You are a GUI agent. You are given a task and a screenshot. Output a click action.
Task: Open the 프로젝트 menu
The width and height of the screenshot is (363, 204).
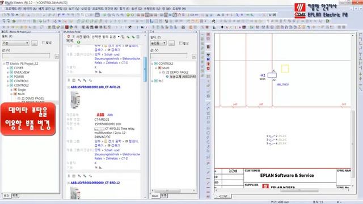(13, 8)
